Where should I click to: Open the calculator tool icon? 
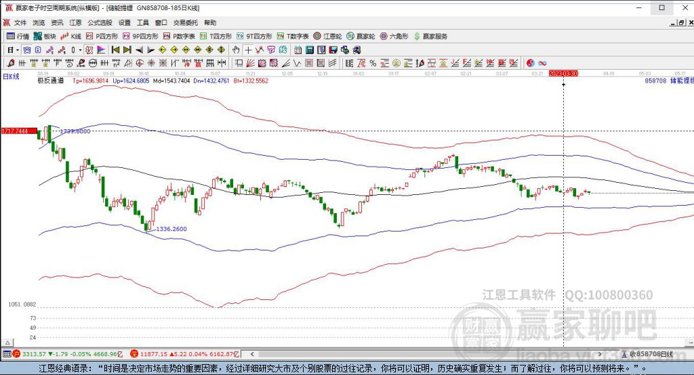310,50
